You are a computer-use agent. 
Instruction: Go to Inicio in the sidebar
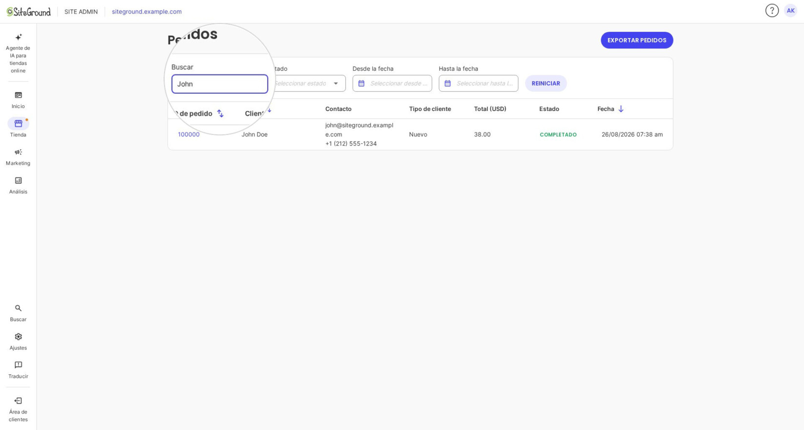pyautogui.click(x=18, y=100)
